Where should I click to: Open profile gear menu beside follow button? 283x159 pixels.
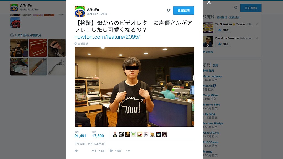(x=235, y=7)
